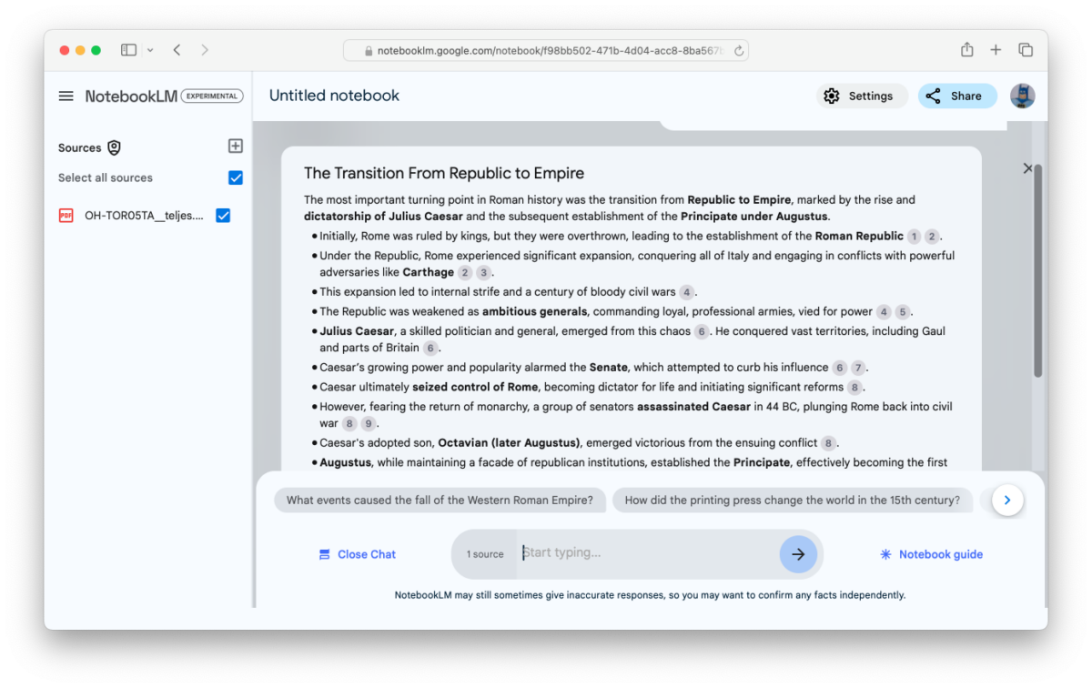This screenshot has height=688, width=1092.
Task: Click the Share button
Action: (x=956, y=96)
